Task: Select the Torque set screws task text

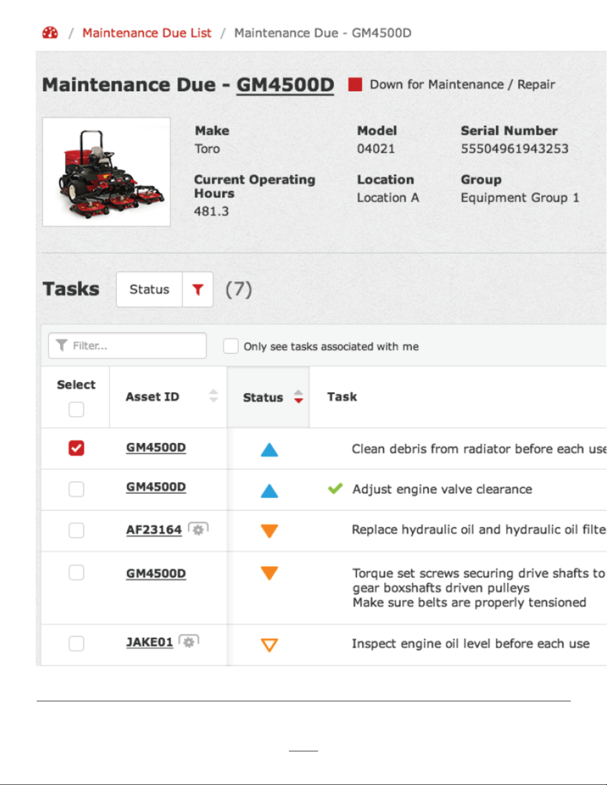Action: pyautogui.click(x=479, y=587)
